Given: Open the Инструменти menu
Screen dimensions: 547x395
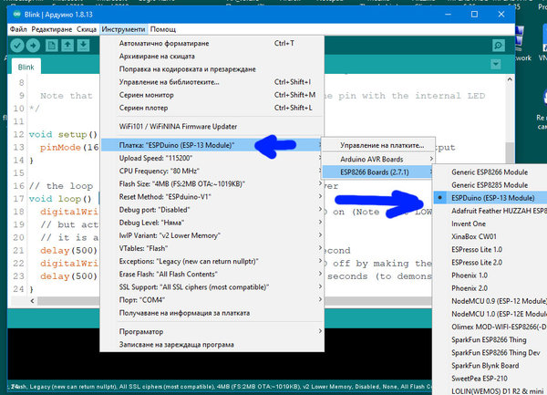Looking at the screenshot, I should (123, 29).
